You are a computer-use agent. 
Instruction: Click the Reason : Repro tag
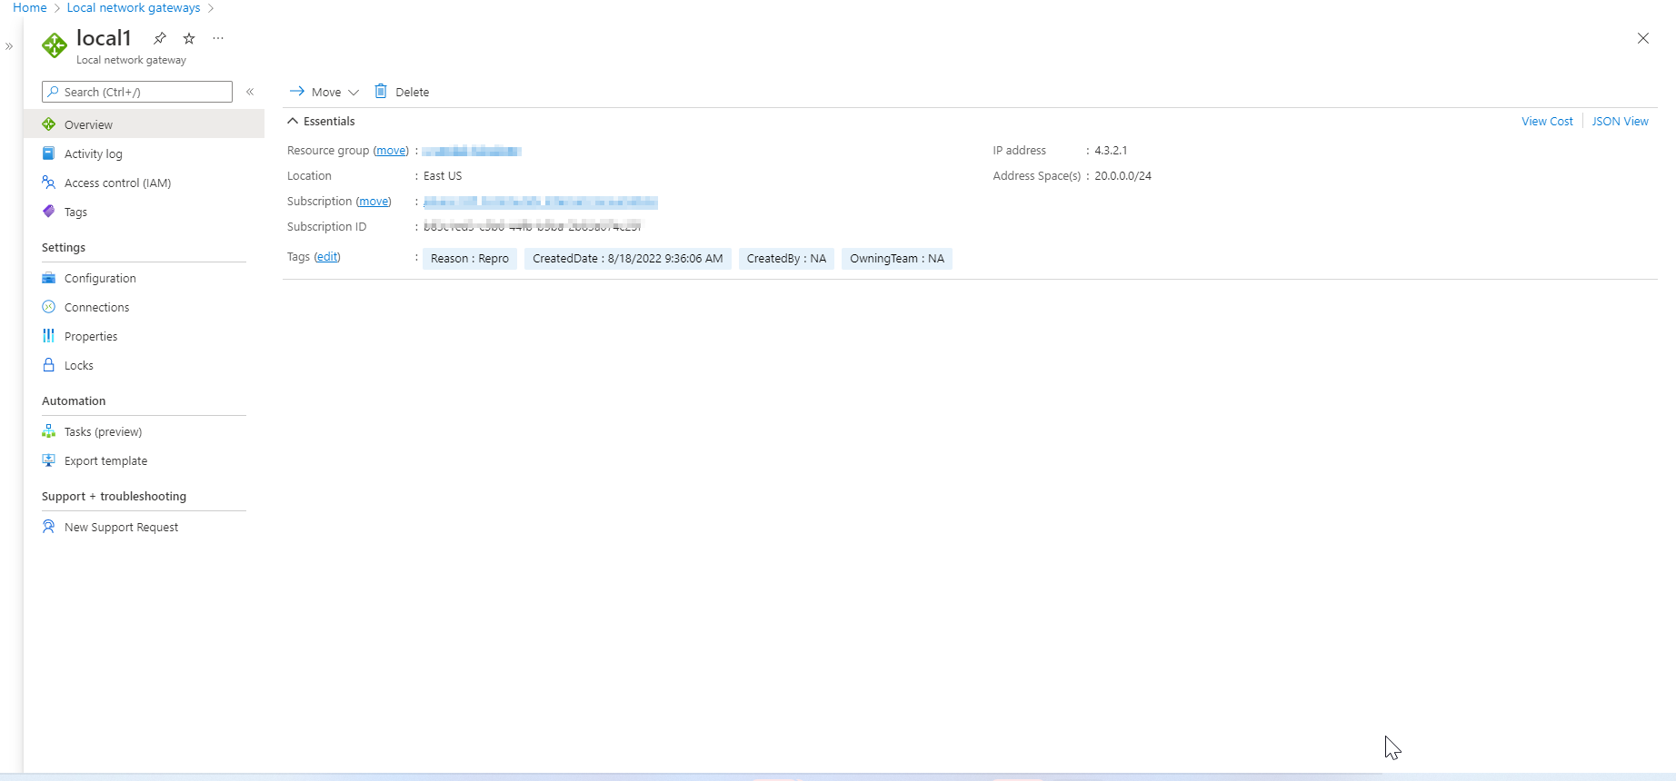(x=470, y=259)
